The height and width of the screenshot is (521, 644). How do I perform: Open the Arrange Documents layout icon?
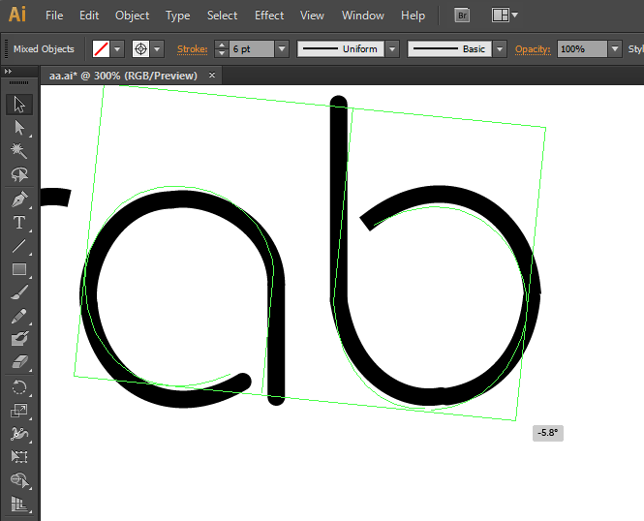[501, 15]
